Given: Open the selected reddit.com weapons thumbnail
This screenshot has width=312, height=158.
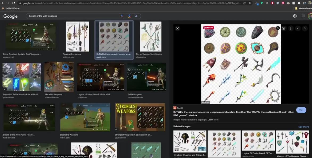Looking at the screenshot, I should 114,37.
